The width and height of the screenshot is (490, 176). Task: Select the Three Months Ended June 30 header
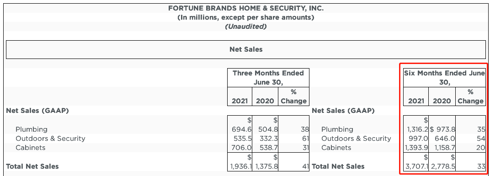tap(268, 78)
